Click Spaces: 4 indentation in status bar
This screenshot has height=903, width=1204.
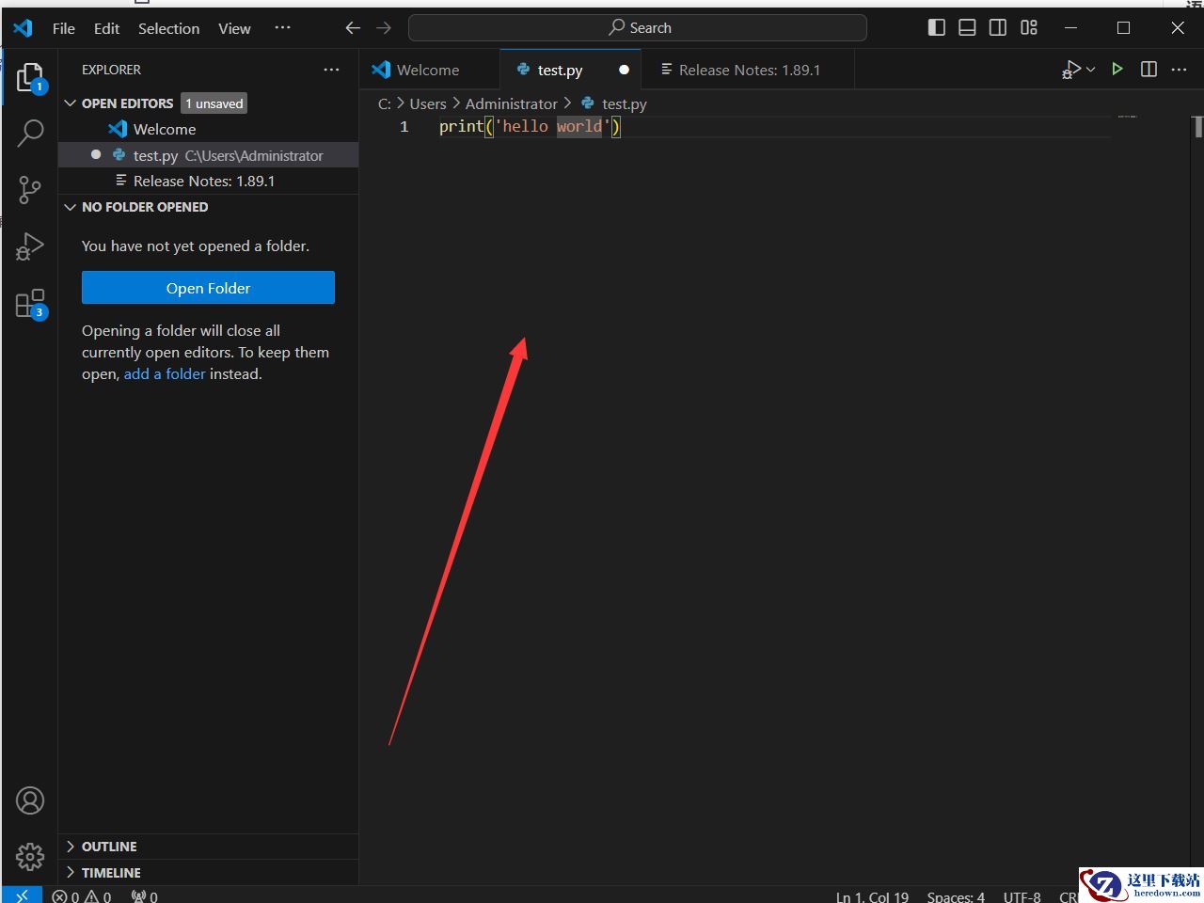[956, 896]
